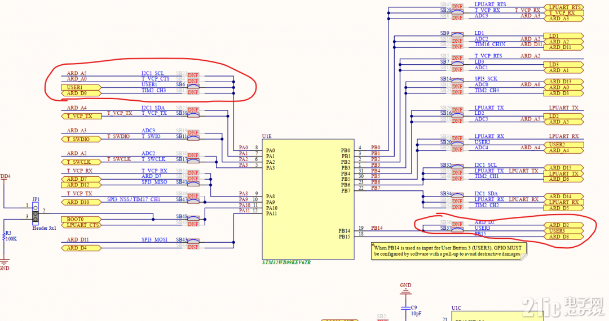Click the TIM16_CH1N net label
Viewport: 609px width, 321px height.
point(490,44)
